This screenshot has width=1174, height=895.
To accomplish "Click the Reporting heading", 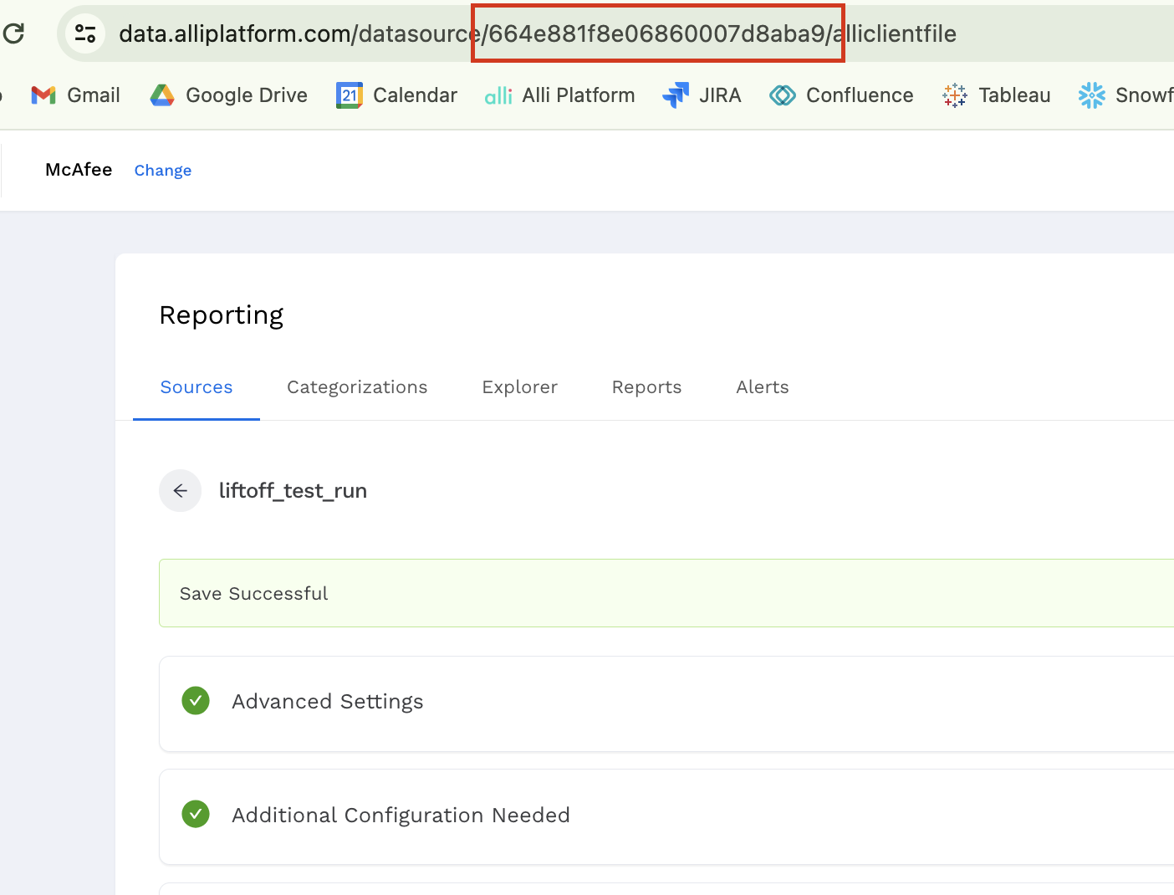I will [222, 315].
